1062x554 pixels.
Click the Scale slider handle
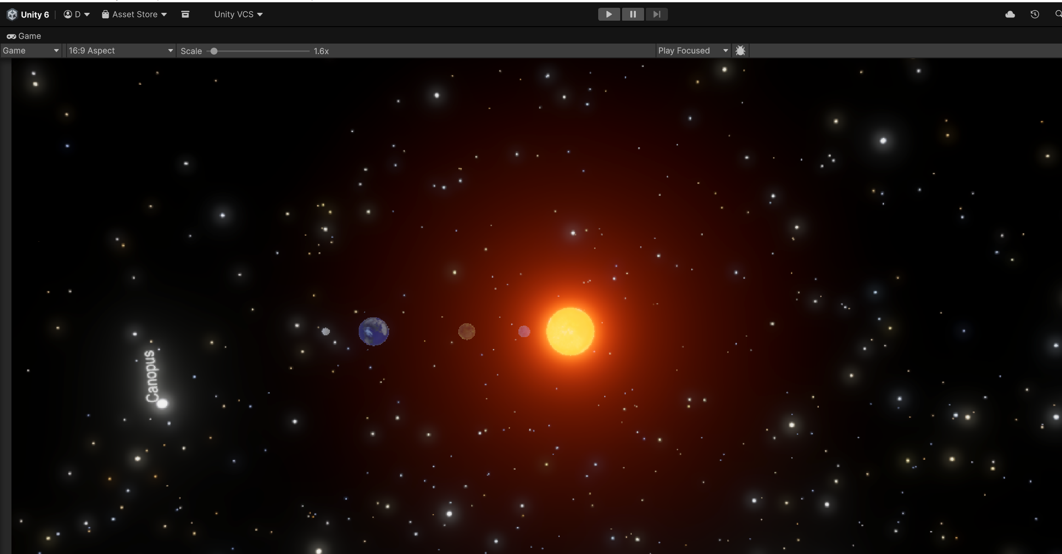pyautogui.click(x=214, y=51)
